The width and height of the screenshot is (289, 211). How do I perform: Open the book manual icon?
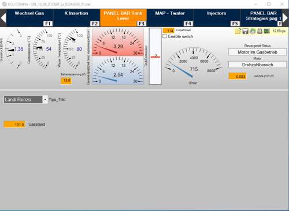pos(260,31)
